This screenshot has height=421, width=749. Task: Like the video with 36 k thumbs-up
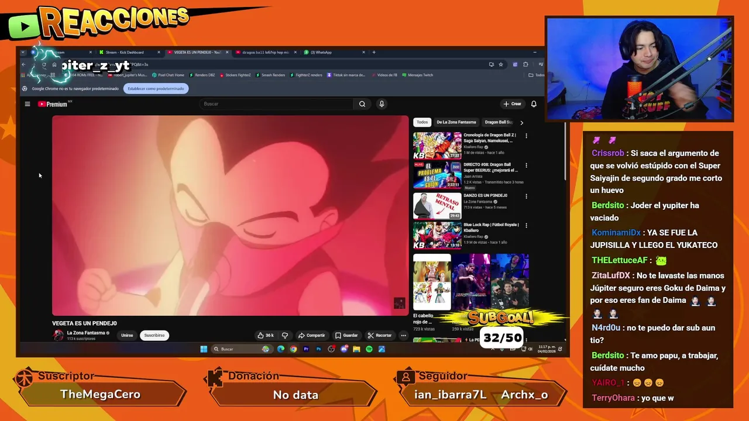tap(266, 335)
